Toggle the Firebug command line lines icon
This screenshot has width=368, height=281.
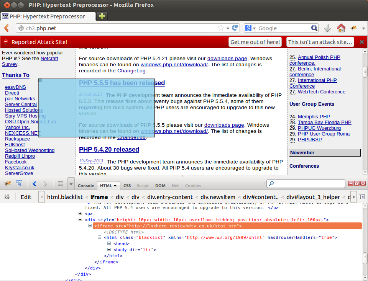61,183
